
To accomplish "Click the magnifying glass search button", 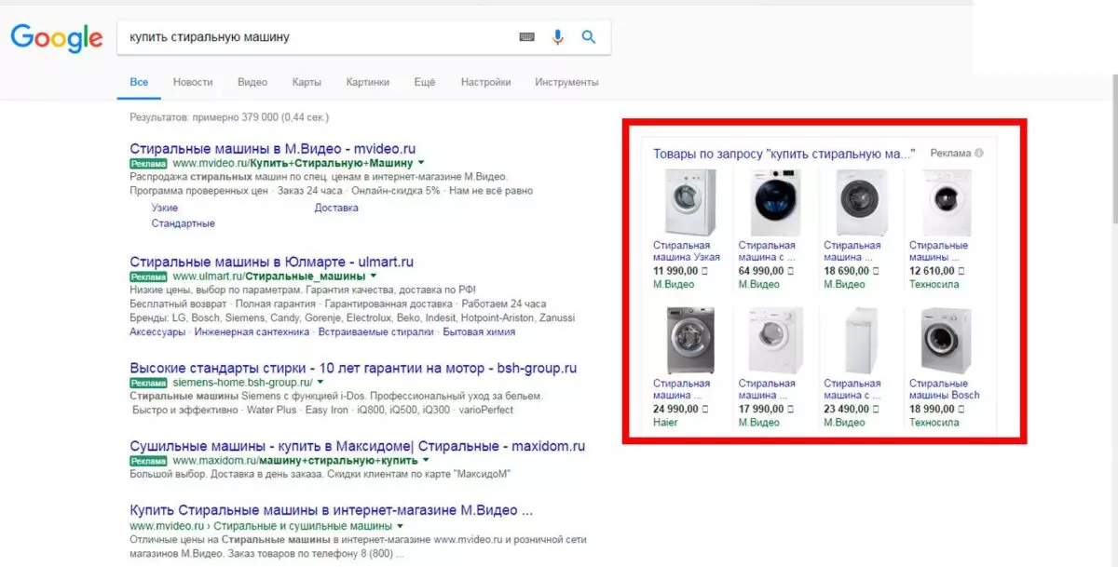I will coord(589,37).
